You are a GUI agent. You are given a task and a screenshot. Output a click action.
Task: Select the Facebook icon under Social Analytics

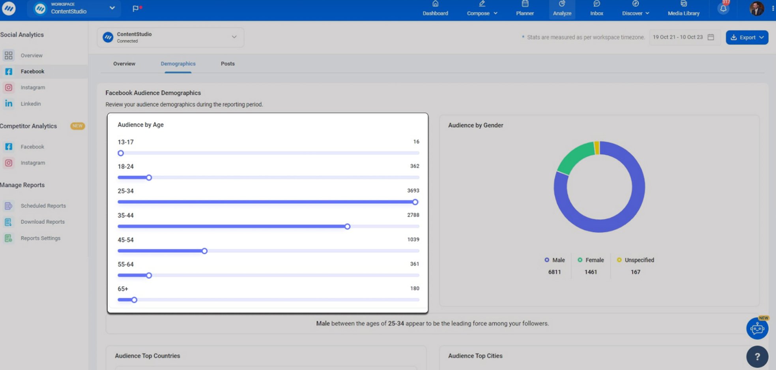tap(9, 71)
